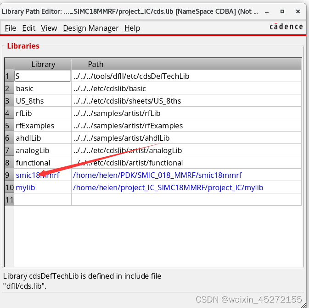Select the rfExamples library cell
Image resolution: width=309 pixels, height=308 pixels.
point(35,126)
